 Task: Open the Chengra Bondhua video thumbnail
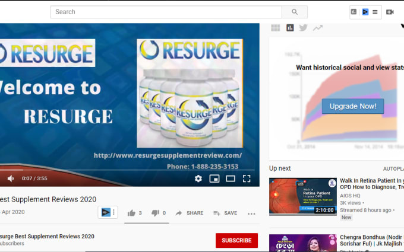point(303,243)
